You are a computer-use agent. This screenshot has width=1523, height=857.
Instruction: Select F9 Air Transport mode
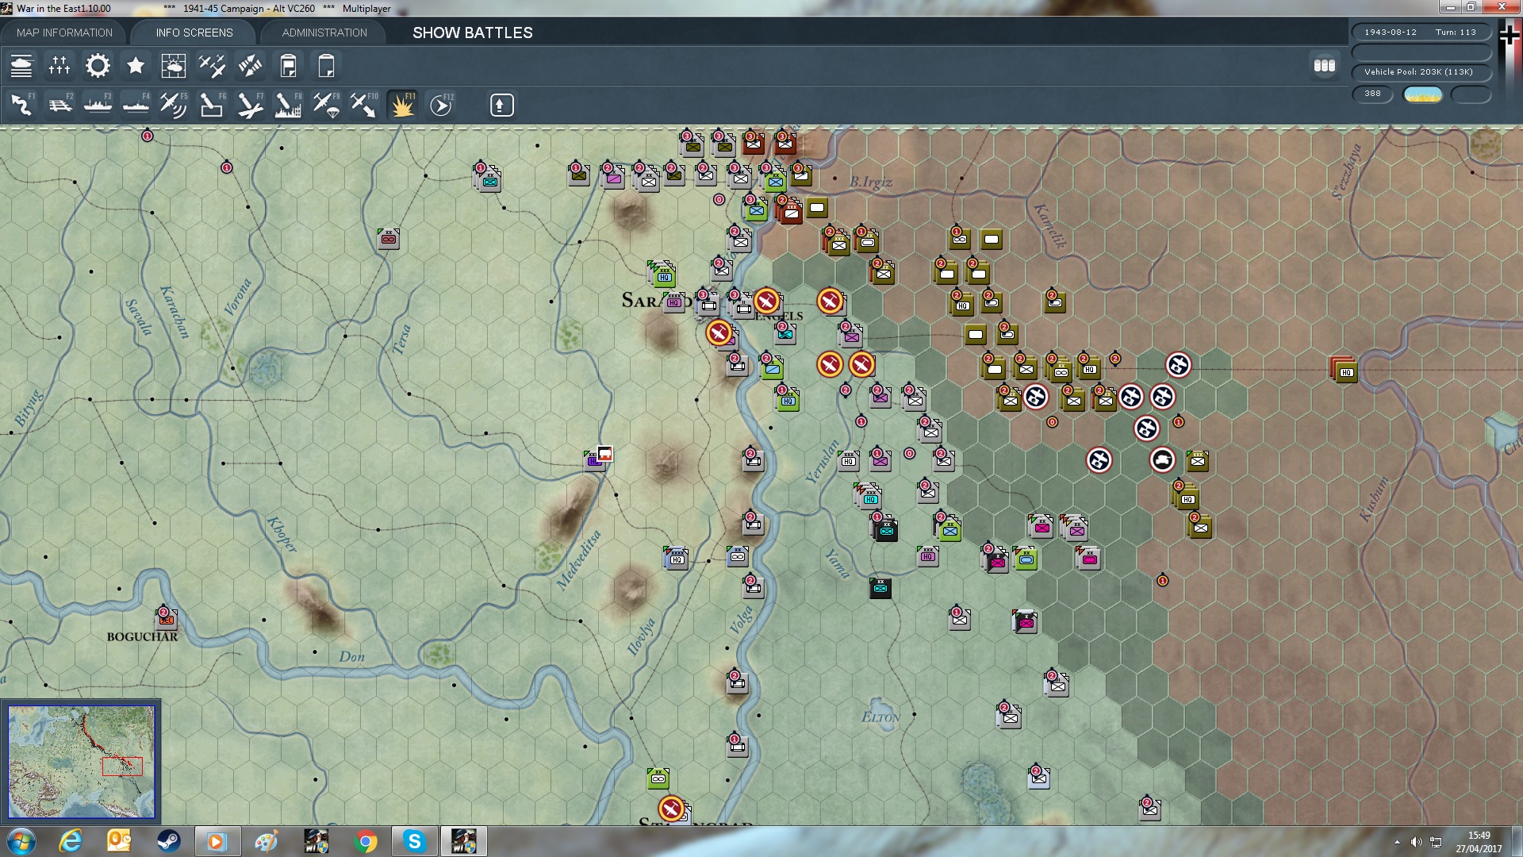(x=326, y=105)
